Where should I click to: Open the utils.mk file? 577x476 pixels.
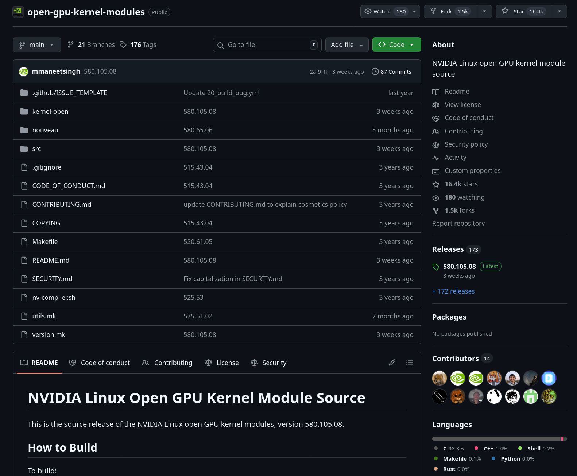(x=44, y=316)
